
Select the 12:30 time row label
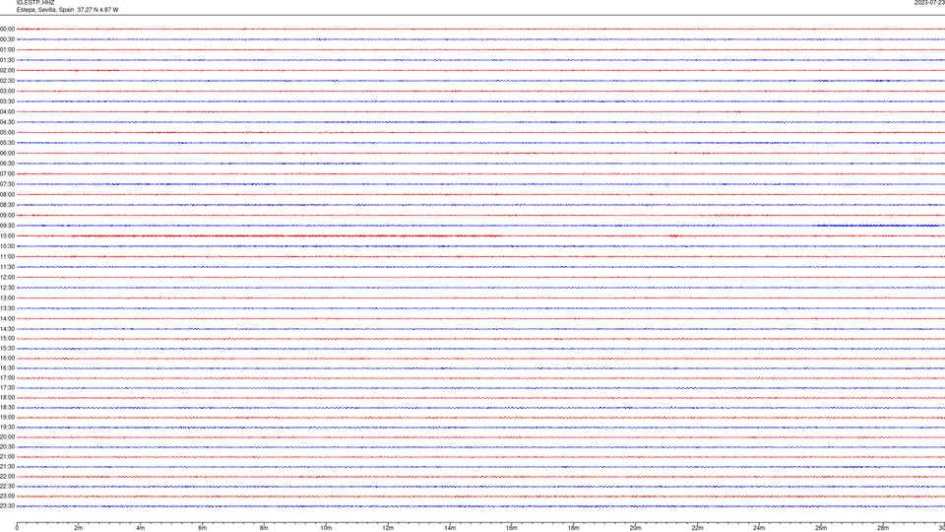pyautogui.click(x=7, y=288)
